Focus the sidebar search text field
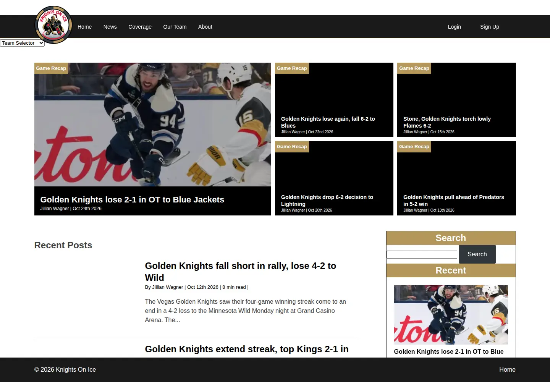 pos(422,254)
